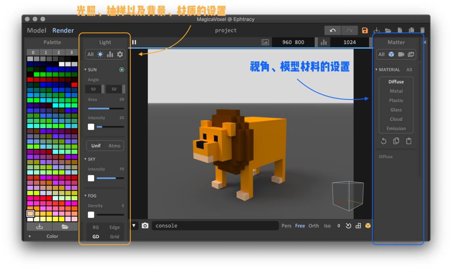The image size is (452, 270).
Task: Click the trash icon in the top toolbar
Action: coord(422,30)
